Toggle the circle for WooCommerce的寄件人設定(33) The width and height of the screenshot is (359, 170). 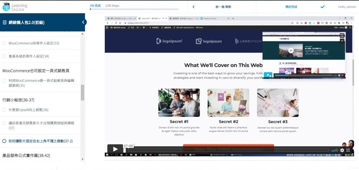(4, 43)
